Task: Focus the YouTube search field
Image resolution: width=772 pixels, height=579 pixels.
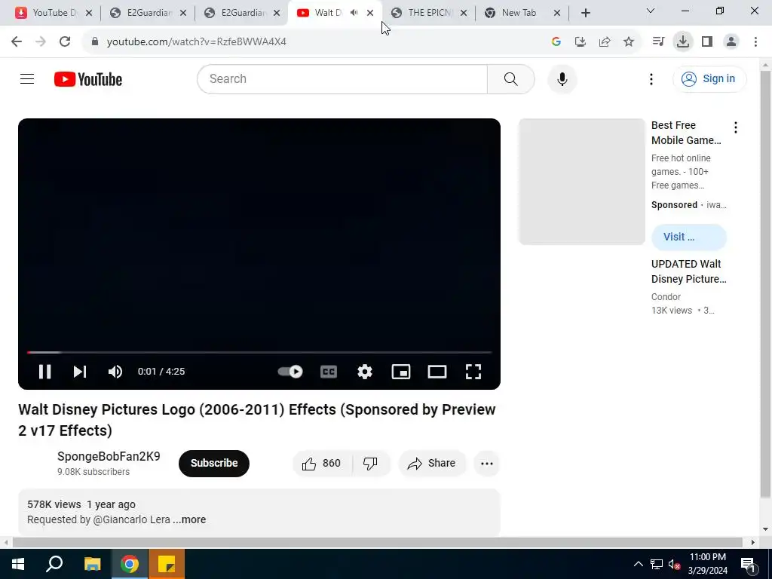Action: 342,78
